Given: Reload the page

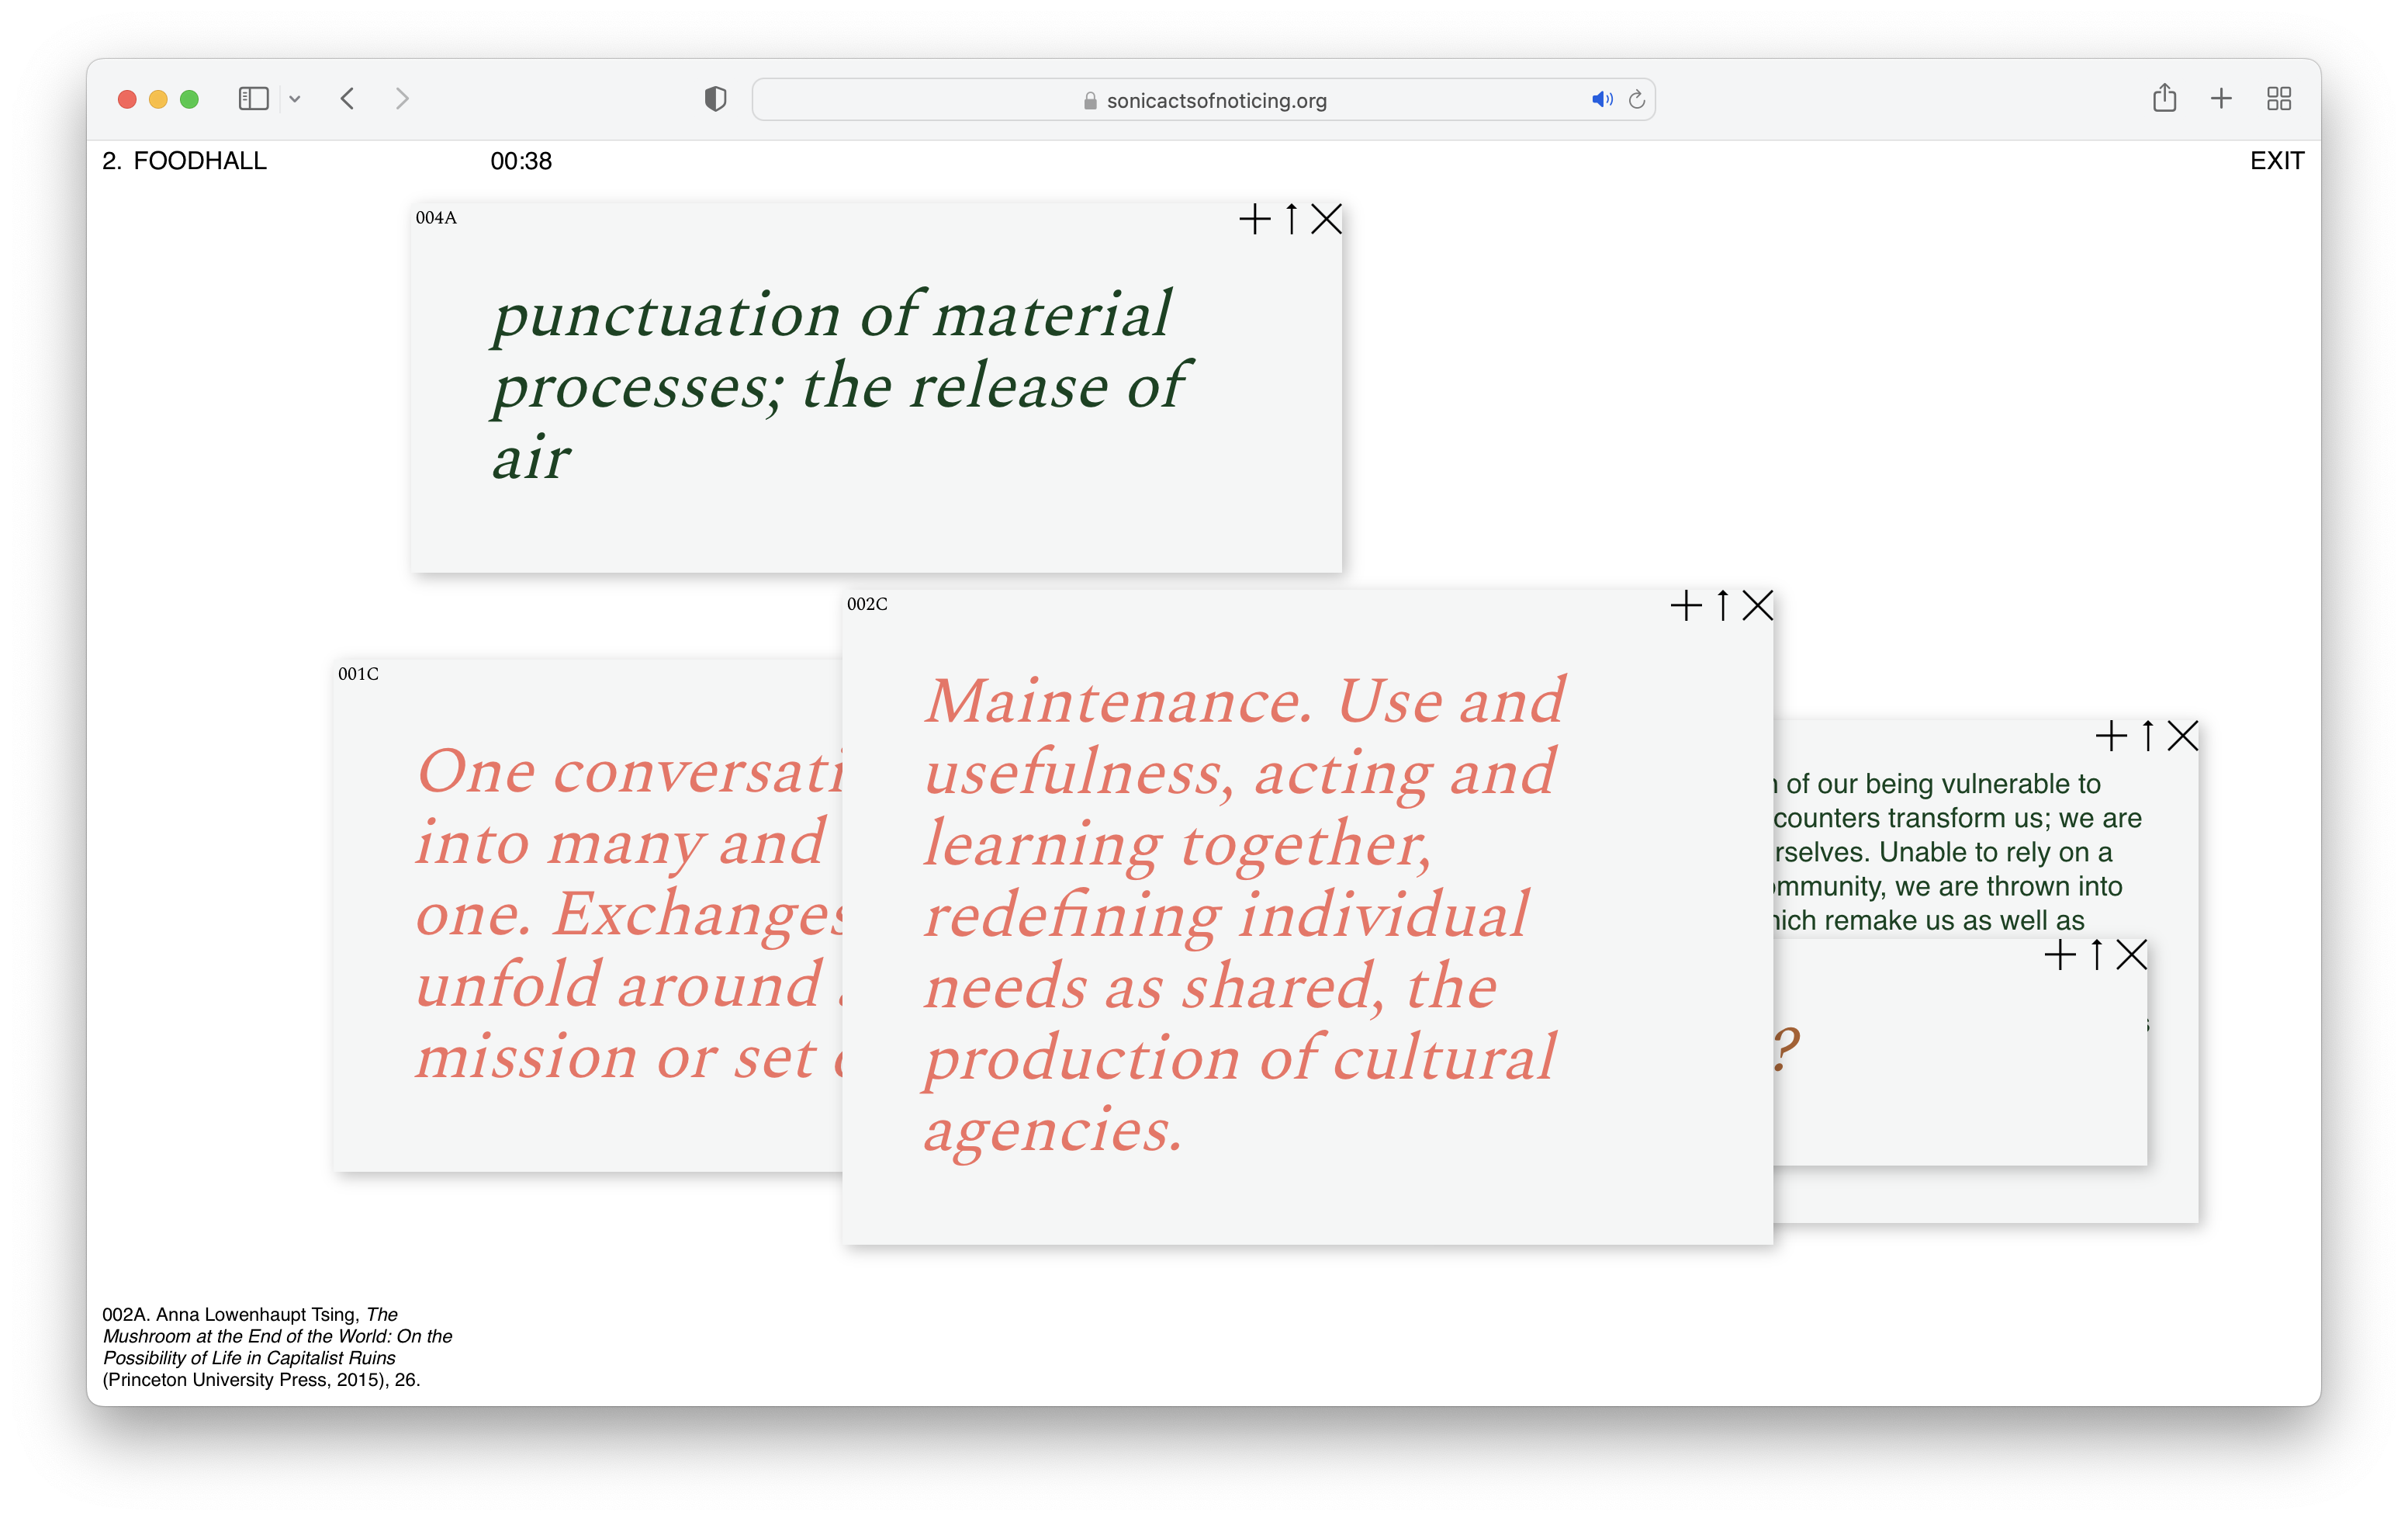Looking at the screenshot, I should click(x=1637, y=99).
